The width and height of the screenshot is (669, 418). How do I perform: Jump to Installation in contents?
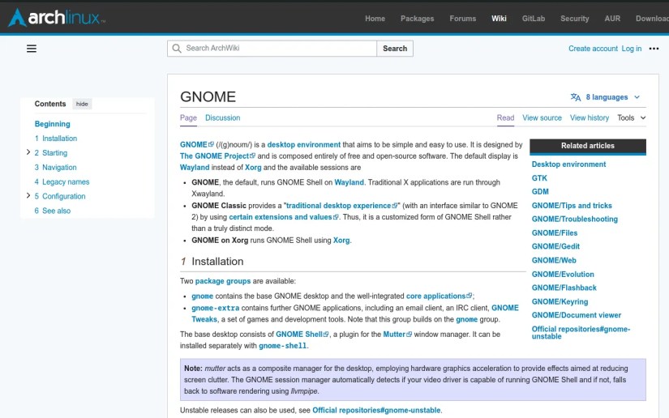[56, 139]
